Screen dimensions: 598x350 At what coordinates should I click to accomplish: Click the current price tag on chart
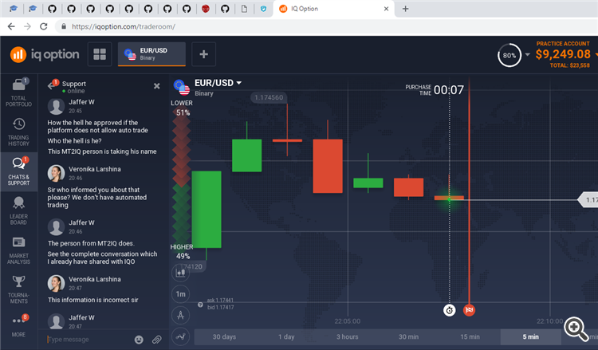pos(588,200)
